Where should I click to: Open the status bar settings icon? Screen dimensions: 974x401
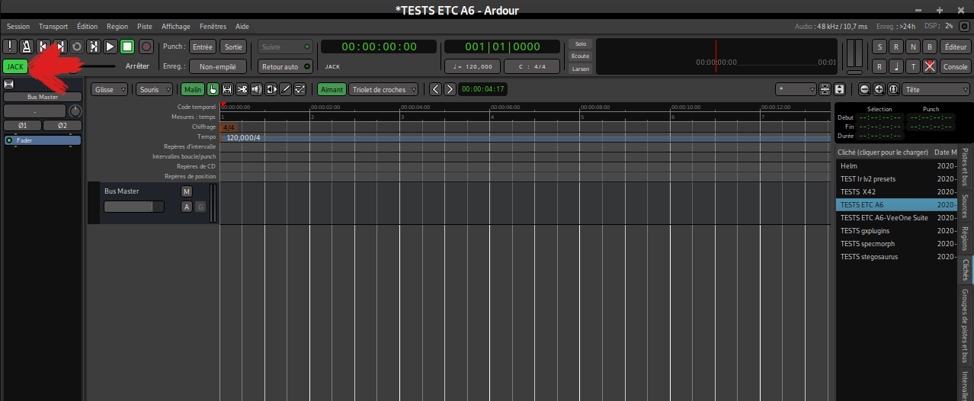(x=964, y=26)
